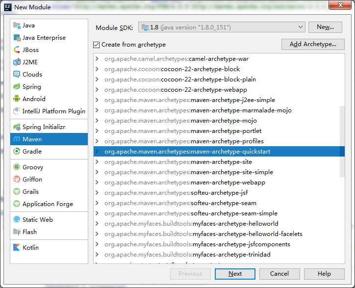Select Static Web module type label
Viewport: 355px width, 288px height.
[38, 220]
